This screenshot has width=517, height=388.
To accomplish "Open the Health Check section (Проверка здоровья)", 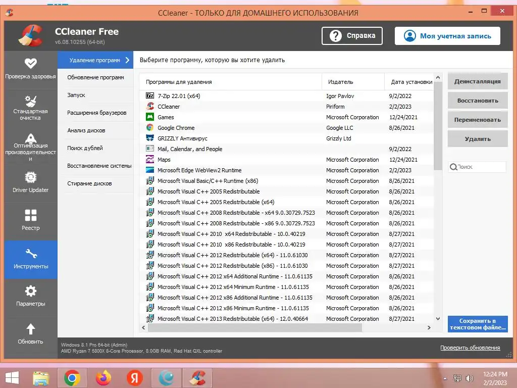I will (x=31, y=69).
